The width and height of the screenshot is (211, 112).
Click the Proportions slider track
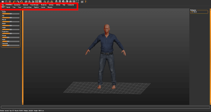[11, 33]
